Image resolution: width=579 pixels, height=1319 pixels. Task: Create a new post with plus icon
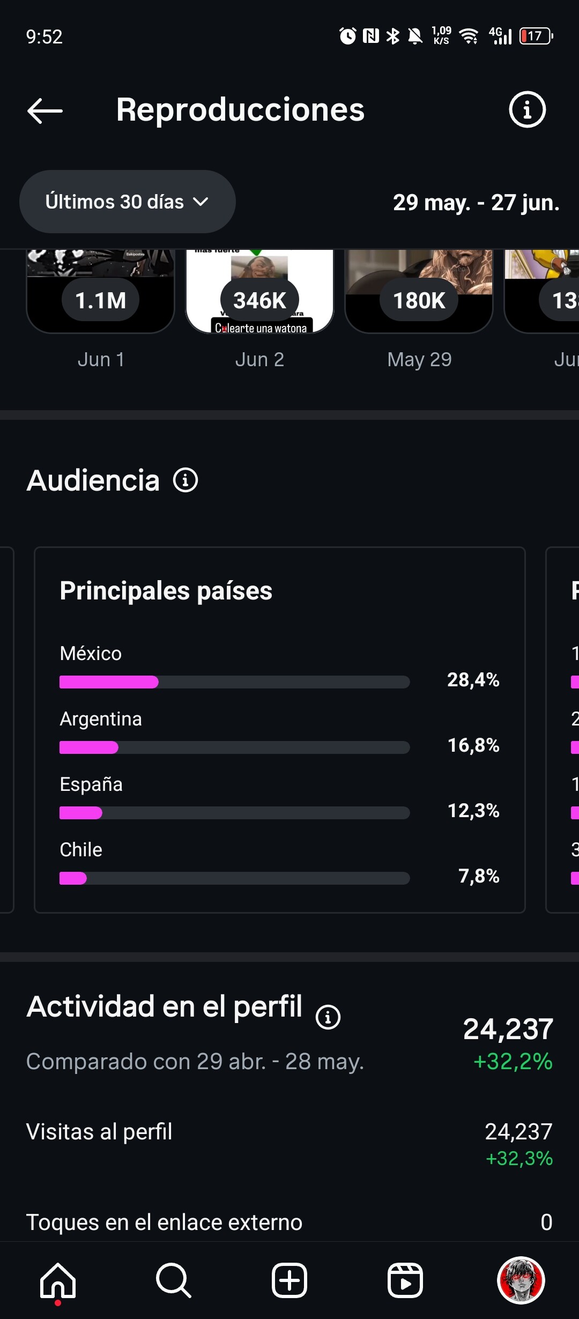[289, 1280]
